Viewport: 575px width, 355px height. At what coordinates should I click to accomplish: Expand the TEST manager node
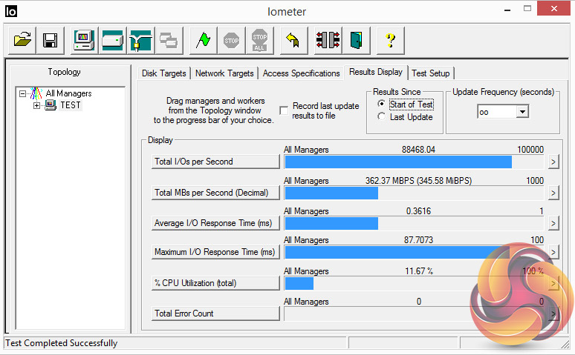coord(36,106)
